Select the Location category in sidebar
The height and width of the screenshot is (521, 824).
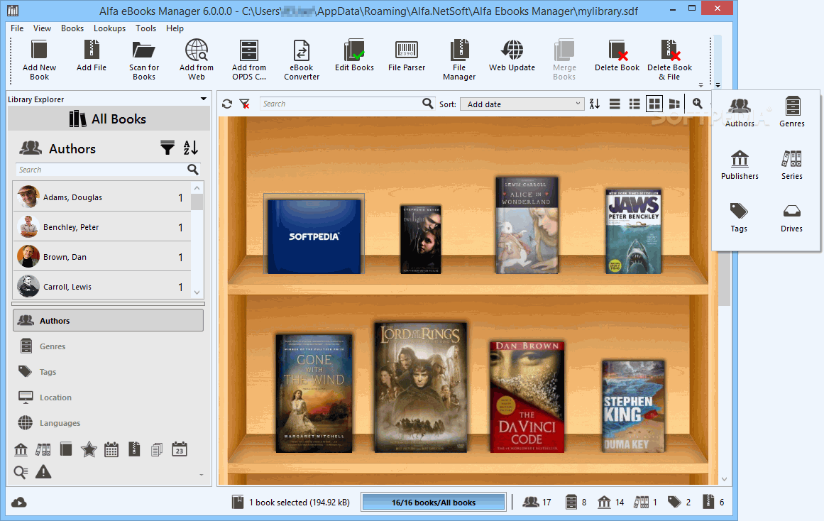[x=109, y=397]
